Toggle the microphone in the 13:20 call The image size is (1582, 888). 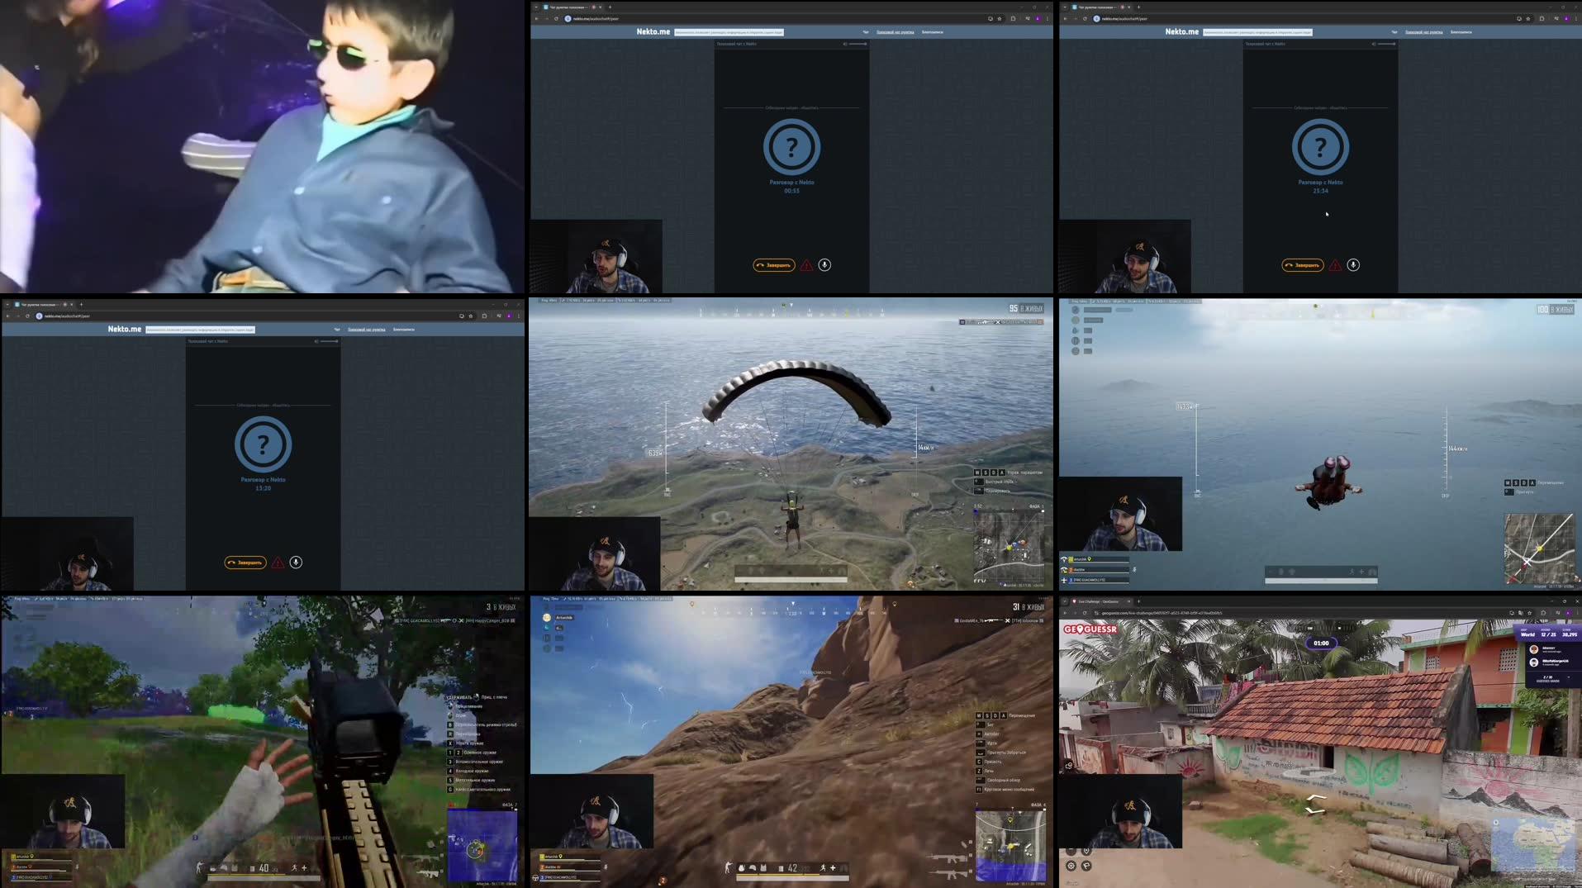click(296, 562)
